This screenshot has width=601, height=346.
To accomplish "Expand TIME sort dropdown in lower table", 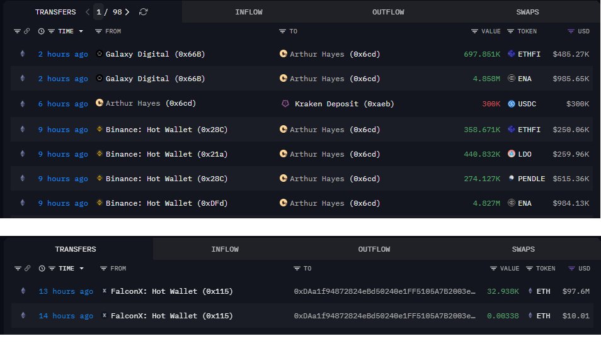I will coord(82,269).
